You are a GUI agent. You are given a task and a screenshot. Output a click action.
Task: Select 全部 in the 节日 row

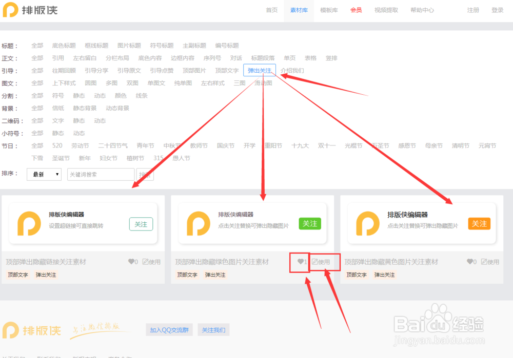coord(37,145)
